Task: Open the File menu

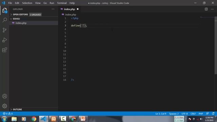Action: coord(10,3)
